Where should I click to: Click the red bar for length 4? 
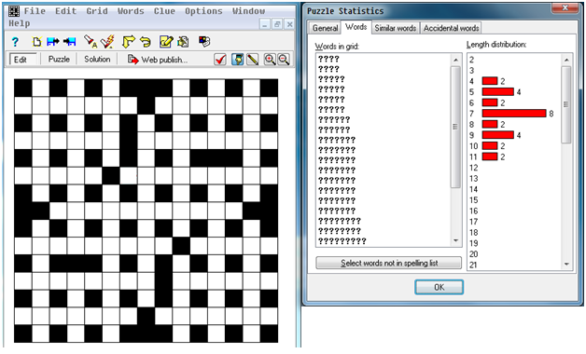tap(490, 80)
